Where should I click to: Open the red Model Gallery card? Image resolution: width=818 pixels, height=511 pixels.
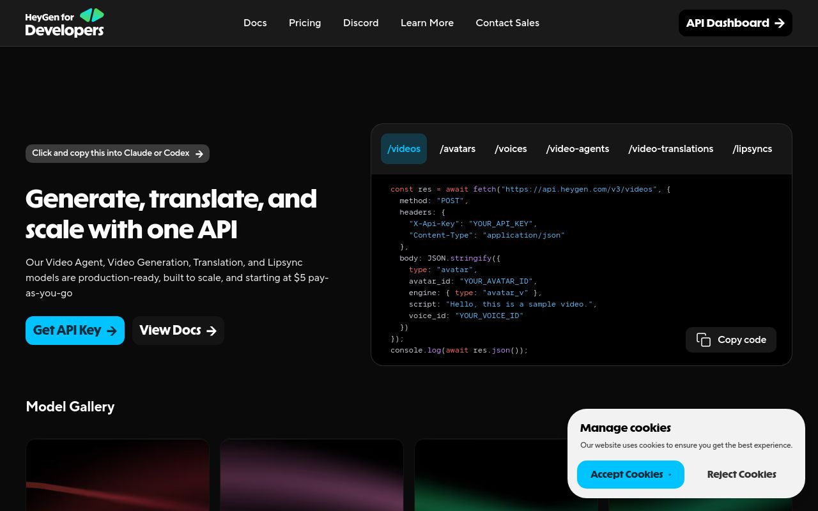pos(118,475)
